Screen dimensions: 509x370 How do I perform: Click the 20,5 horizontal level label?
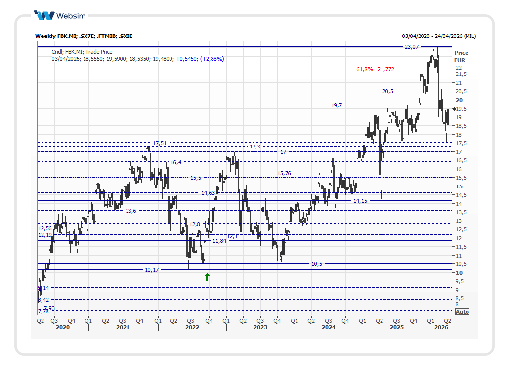coord(387,91)
